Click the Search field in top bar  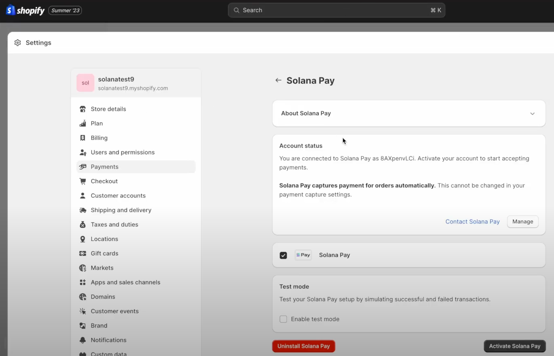[x=336, y=10]
